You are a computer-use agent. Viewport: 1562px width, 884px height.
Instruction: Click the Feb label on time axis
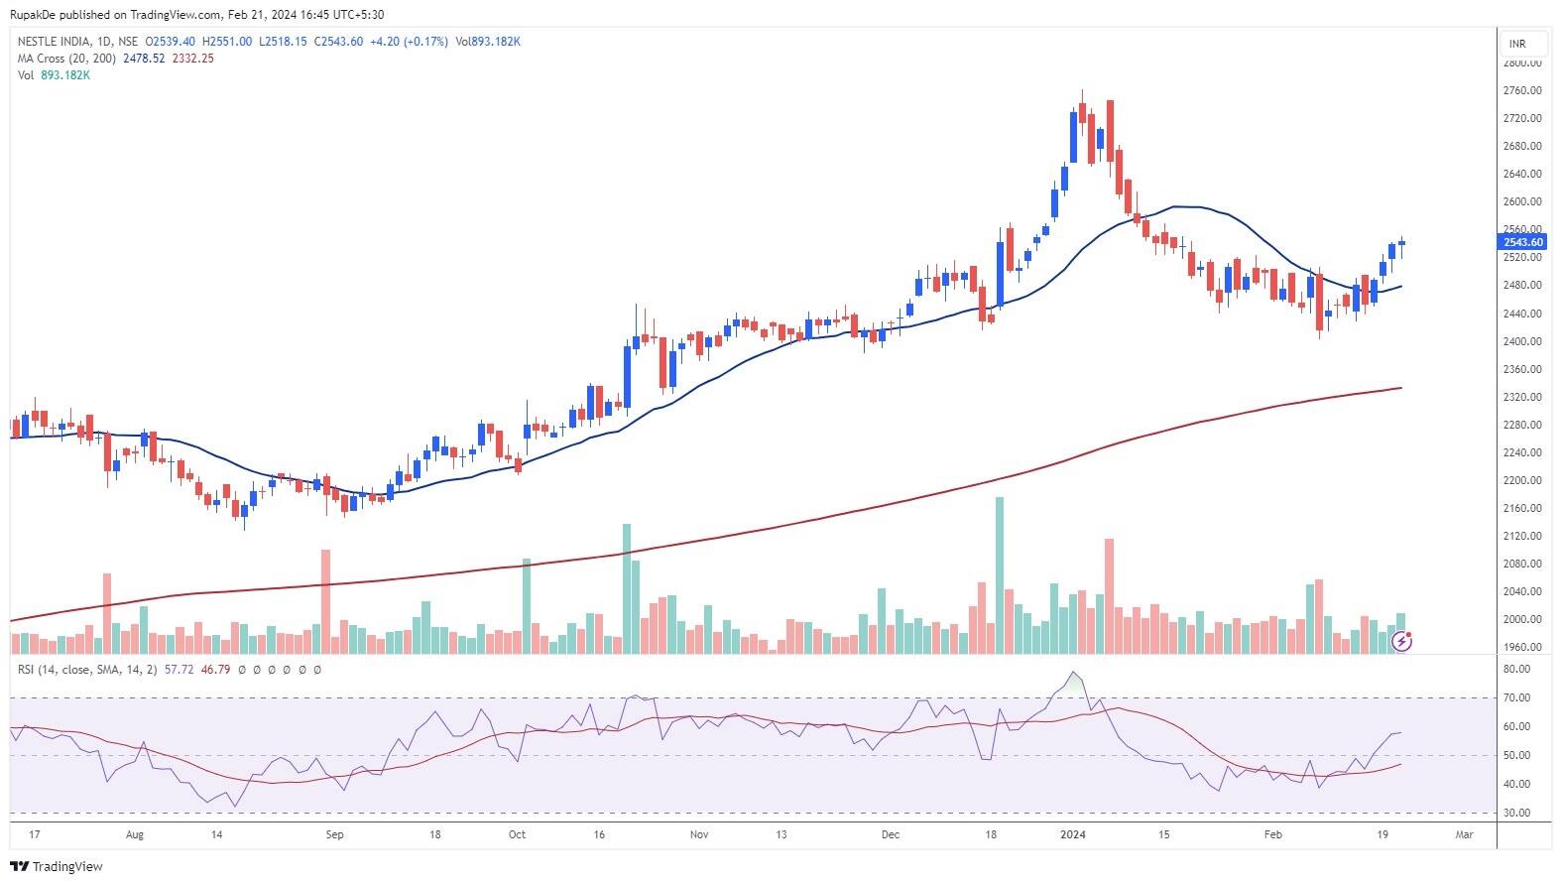(1273, 835)
